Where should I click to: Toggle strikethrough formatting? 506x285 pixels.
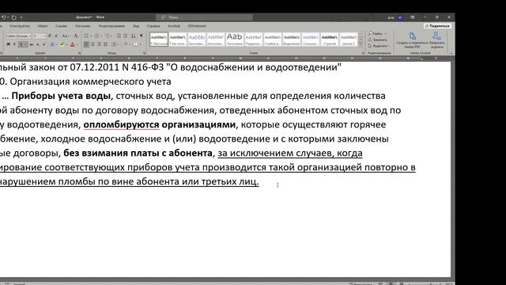(x=32, y=44)
